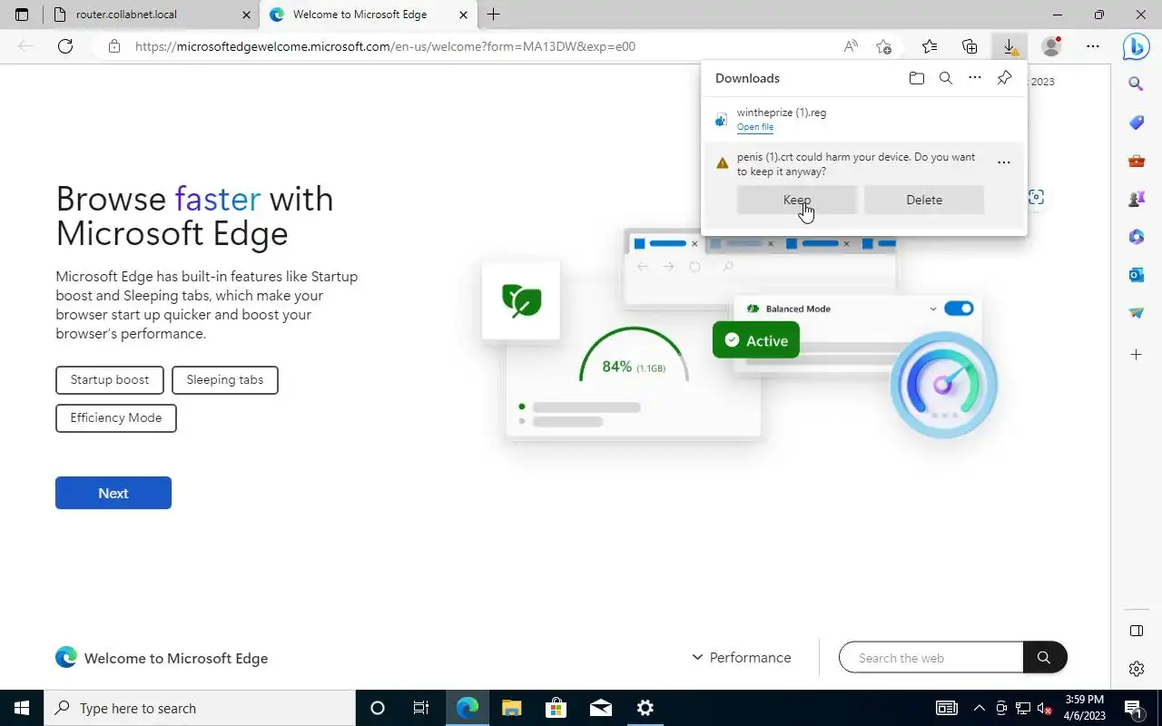Refresh the current page
Screen dimensions: 1162x726
click(65, 46)
